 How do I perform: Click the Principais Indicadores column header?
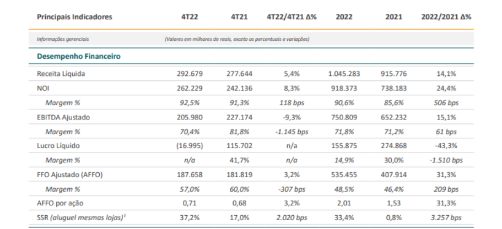tap(74, 17)
